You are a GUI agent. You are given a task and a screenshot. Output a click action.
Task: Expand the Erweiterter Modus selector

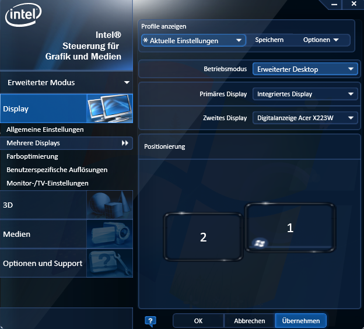click(66, 82)
